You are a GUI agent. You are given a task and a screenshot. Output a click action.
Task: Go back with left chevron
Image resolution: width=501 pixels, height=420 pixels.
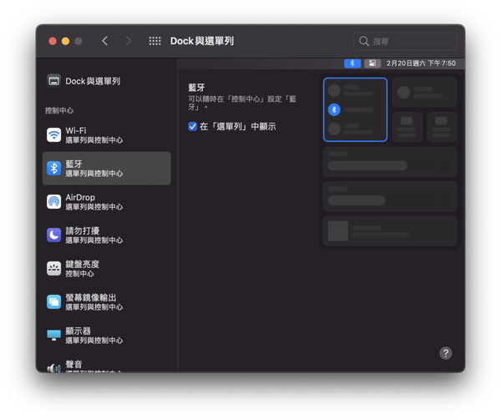coord(105,41)
